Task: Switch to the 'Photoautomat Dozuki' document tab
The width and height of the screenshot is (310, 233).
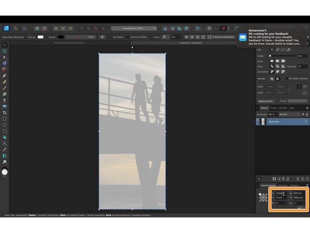Action: point(70,43)
